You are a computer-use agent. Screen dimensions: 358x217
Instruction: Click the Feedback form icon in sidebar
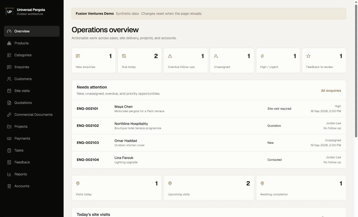(9, 162)
